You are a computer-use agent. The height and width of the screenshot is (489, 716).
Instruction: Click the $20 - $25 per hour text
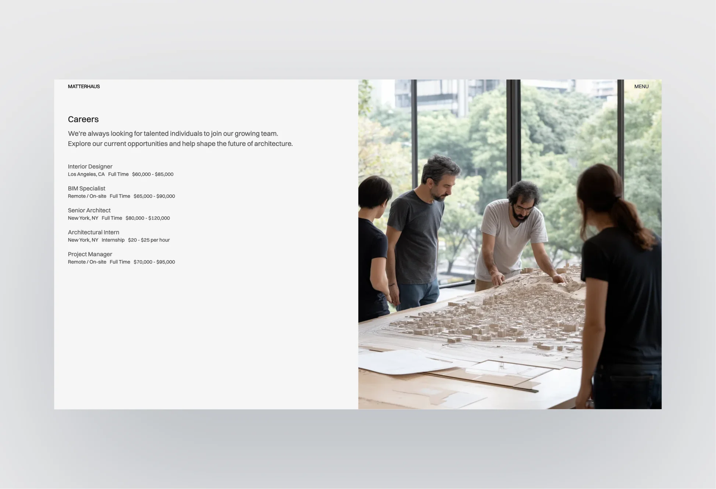(149, 240)
